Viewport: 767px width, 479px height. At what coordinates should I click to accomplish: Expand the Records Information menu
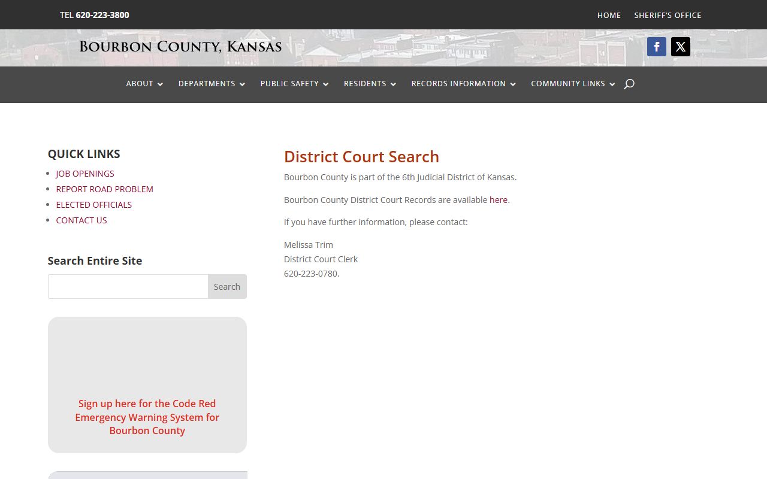pos(463,84)
